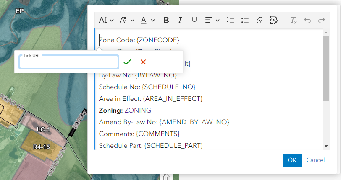Toggle bold formatting in toolbar
This screenshot has height=180, width=341.
click(x=166, y=20)
